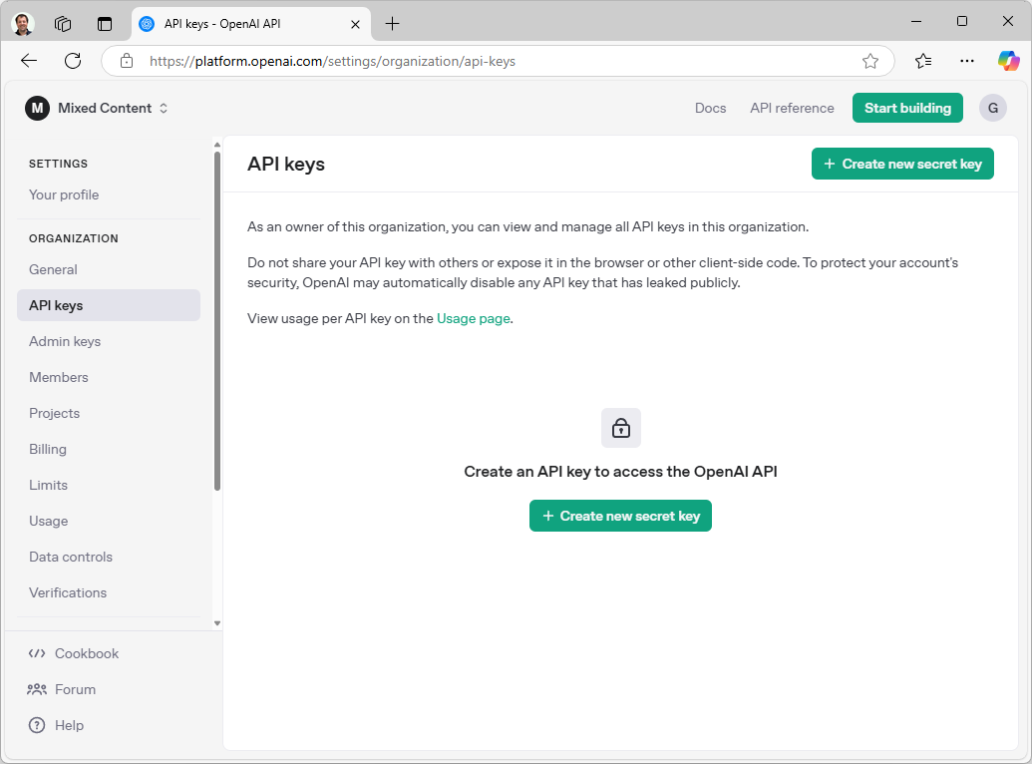This screenshot has height=764, width=1032.
Task: Open the Help link
Action: coord(56,726)
